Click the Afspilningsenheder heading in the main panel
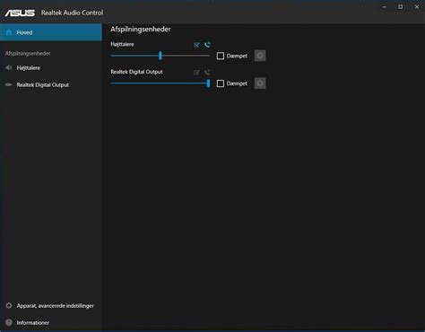425x332 pixels. coord(141,30)
